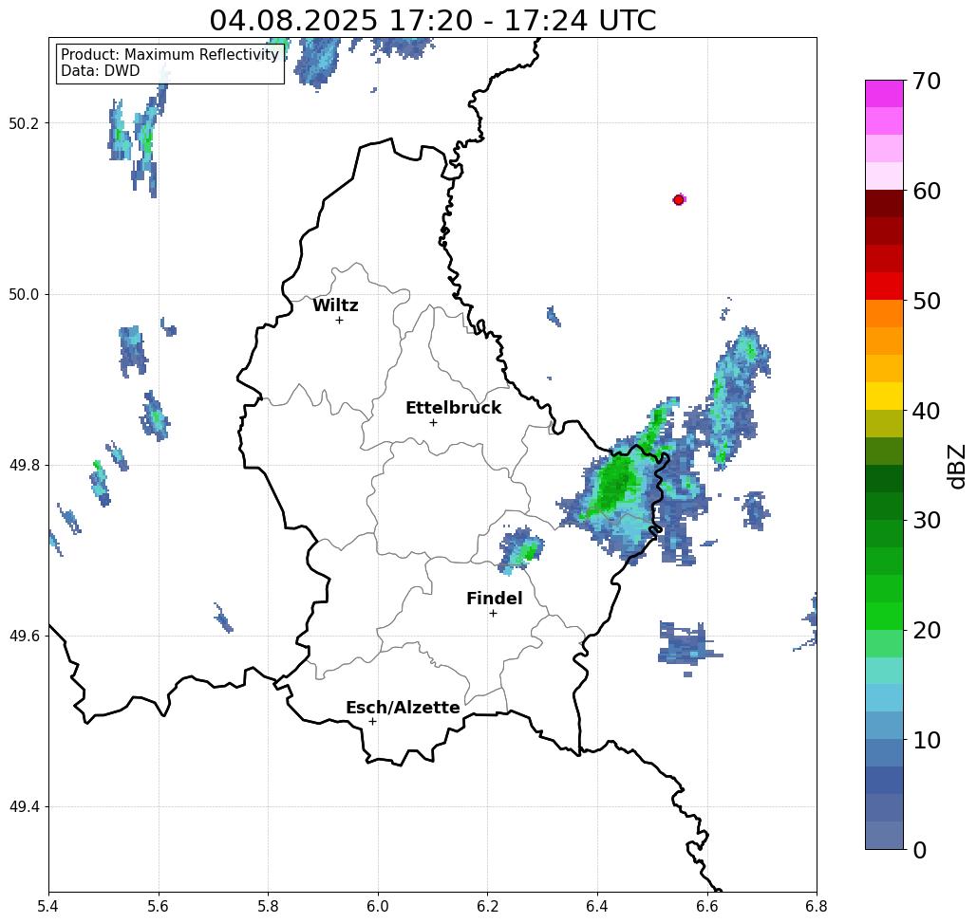The width and height of the screenshot is (977, 923).
Task: Click the plot title date and time
Action: 432,20
